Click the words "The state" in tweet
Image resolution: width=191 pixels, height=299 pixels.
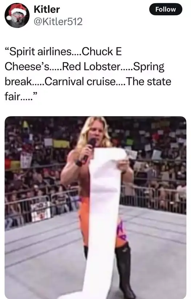[148, 82]
